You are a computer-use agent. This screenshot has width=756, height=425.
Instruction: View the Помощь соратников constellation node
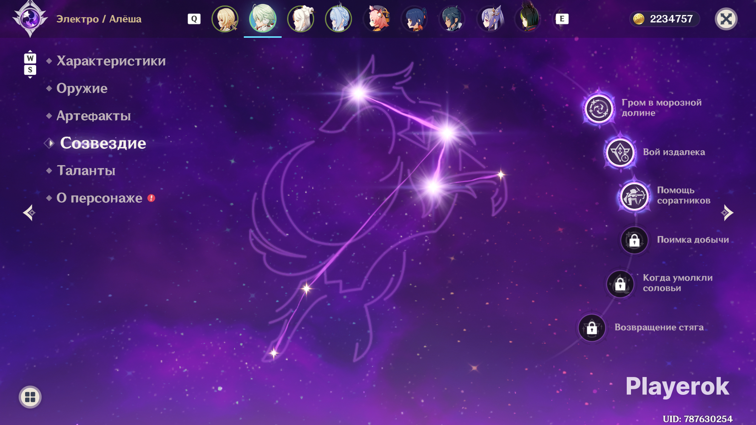634,196
